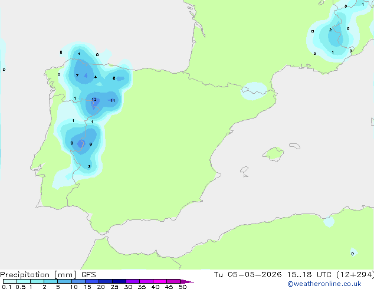
Task: Click the 2–5 mm legend color box
Action: click(x=51, y=281)
